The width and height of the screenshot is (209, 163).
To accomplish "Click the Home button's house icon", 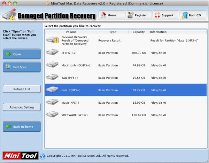I will click(103, 15).
